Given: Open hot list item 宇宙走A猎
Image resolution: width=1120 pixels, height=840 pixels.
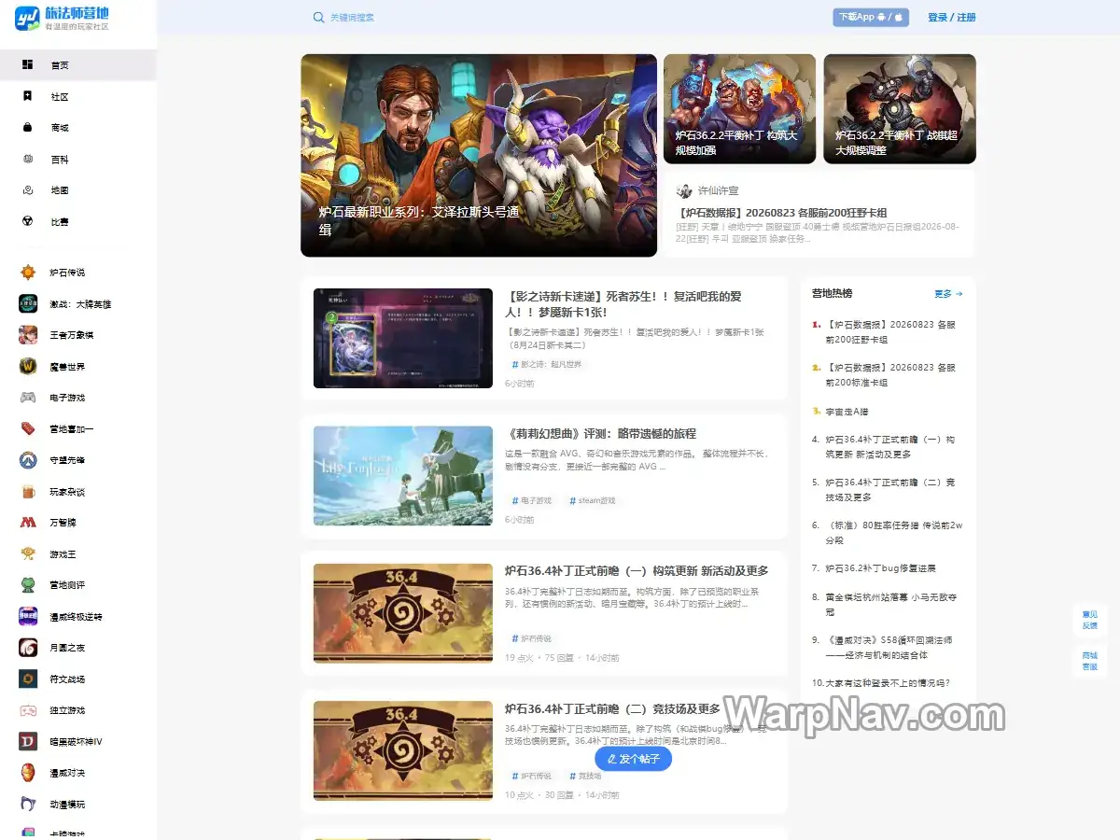Looking at the screenshot, I should pos(847,411).
